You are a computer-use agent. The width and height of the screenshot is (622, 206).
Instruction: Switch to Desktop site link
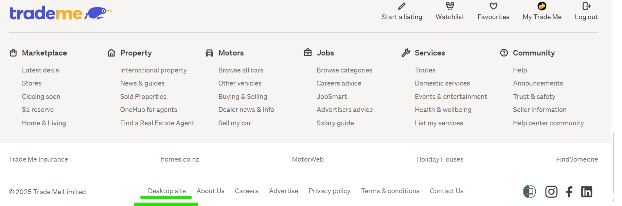[167, 191]
